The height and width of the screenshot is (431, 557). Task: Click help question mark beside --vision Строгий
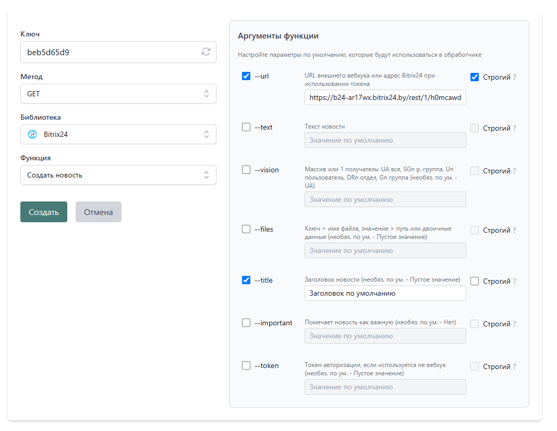point(514,171)
